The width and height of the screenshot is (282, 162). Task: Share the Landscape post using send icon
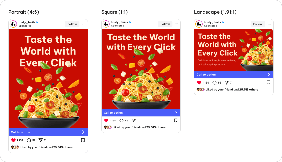pos(227,83)
